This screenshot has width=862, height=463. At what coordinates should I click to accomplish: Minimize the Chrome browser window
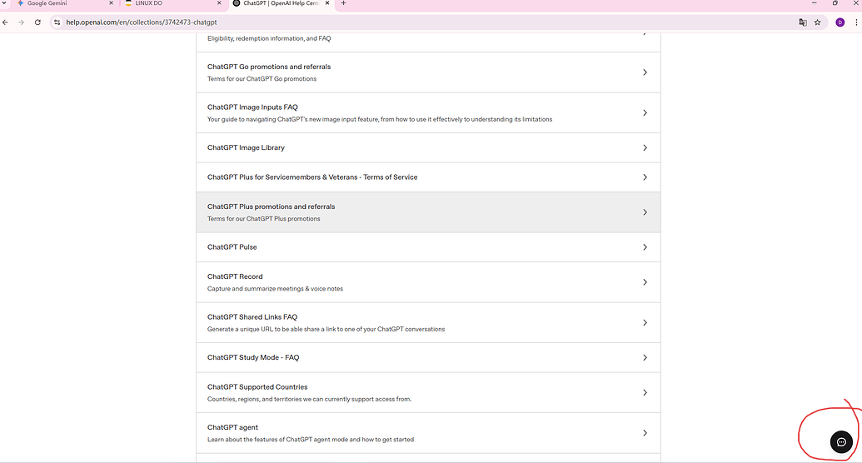click(815, 3)
